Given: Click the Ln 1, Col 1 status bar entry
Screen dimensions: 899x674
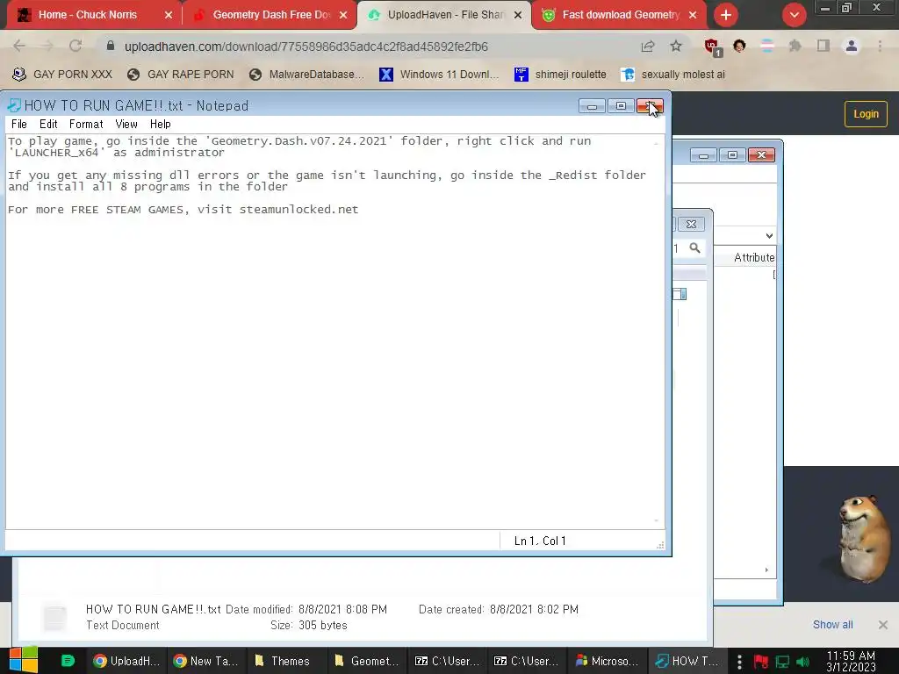Looking at the screenshot, I should click(540, 541).
